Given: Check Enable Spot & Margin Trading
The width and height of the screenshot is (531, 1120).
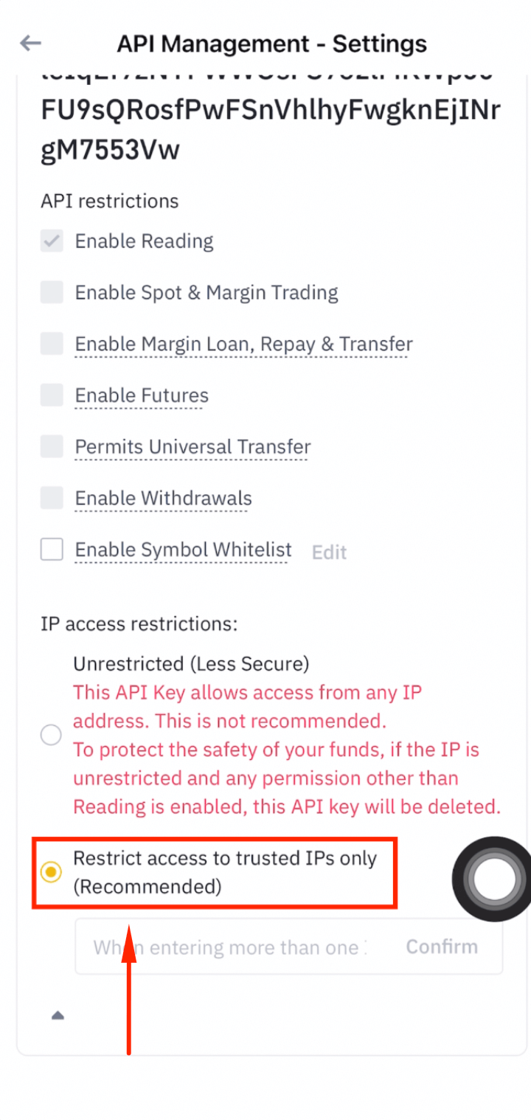Looking at the screenshot, I should click(x=51, y=292).
